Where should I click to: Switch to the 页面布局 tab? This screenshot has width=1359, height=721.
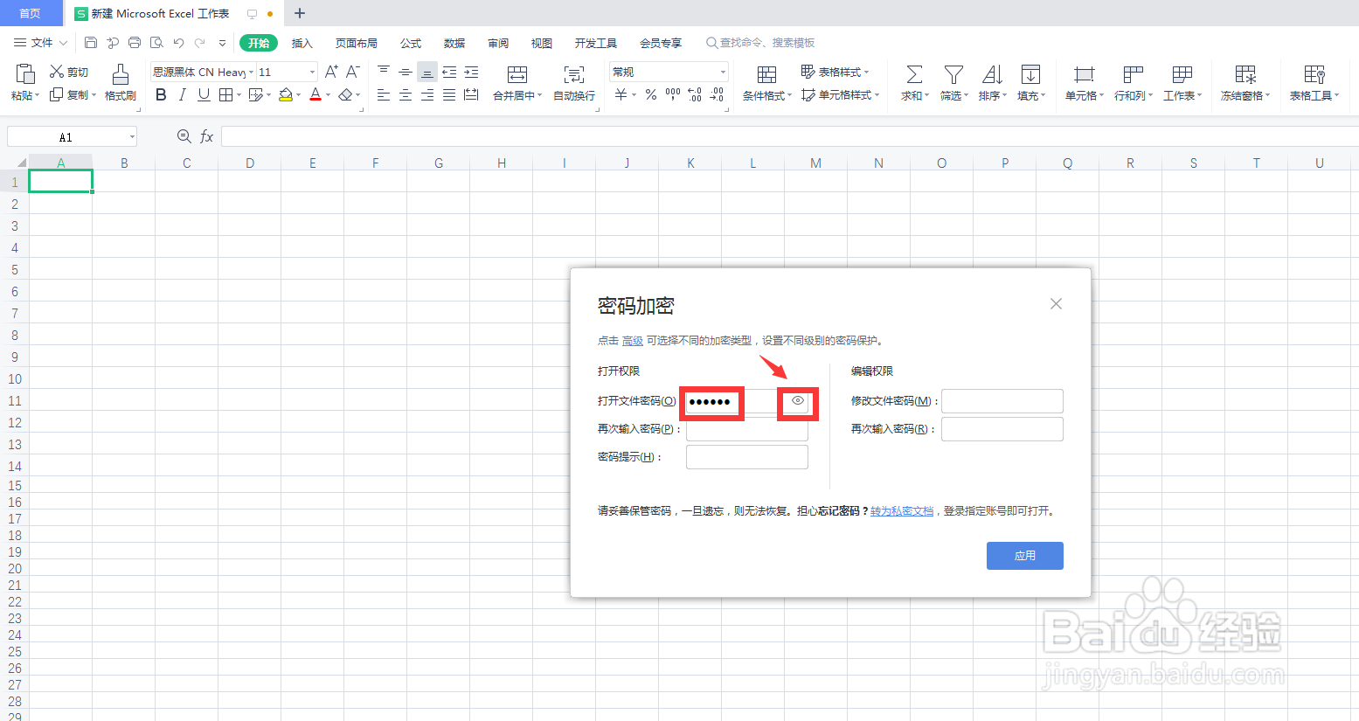357,43
